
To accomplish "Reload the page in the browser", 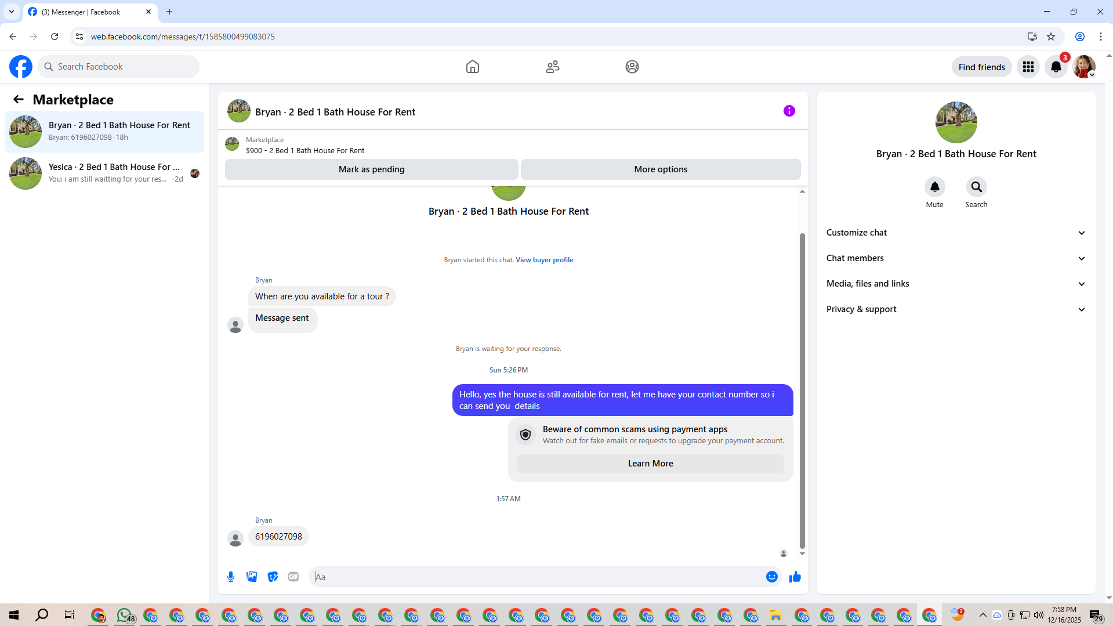I will click(55, 37).
